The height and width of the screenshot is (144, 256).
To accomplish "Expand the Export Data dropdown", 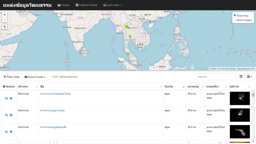I will coord(36,77).
